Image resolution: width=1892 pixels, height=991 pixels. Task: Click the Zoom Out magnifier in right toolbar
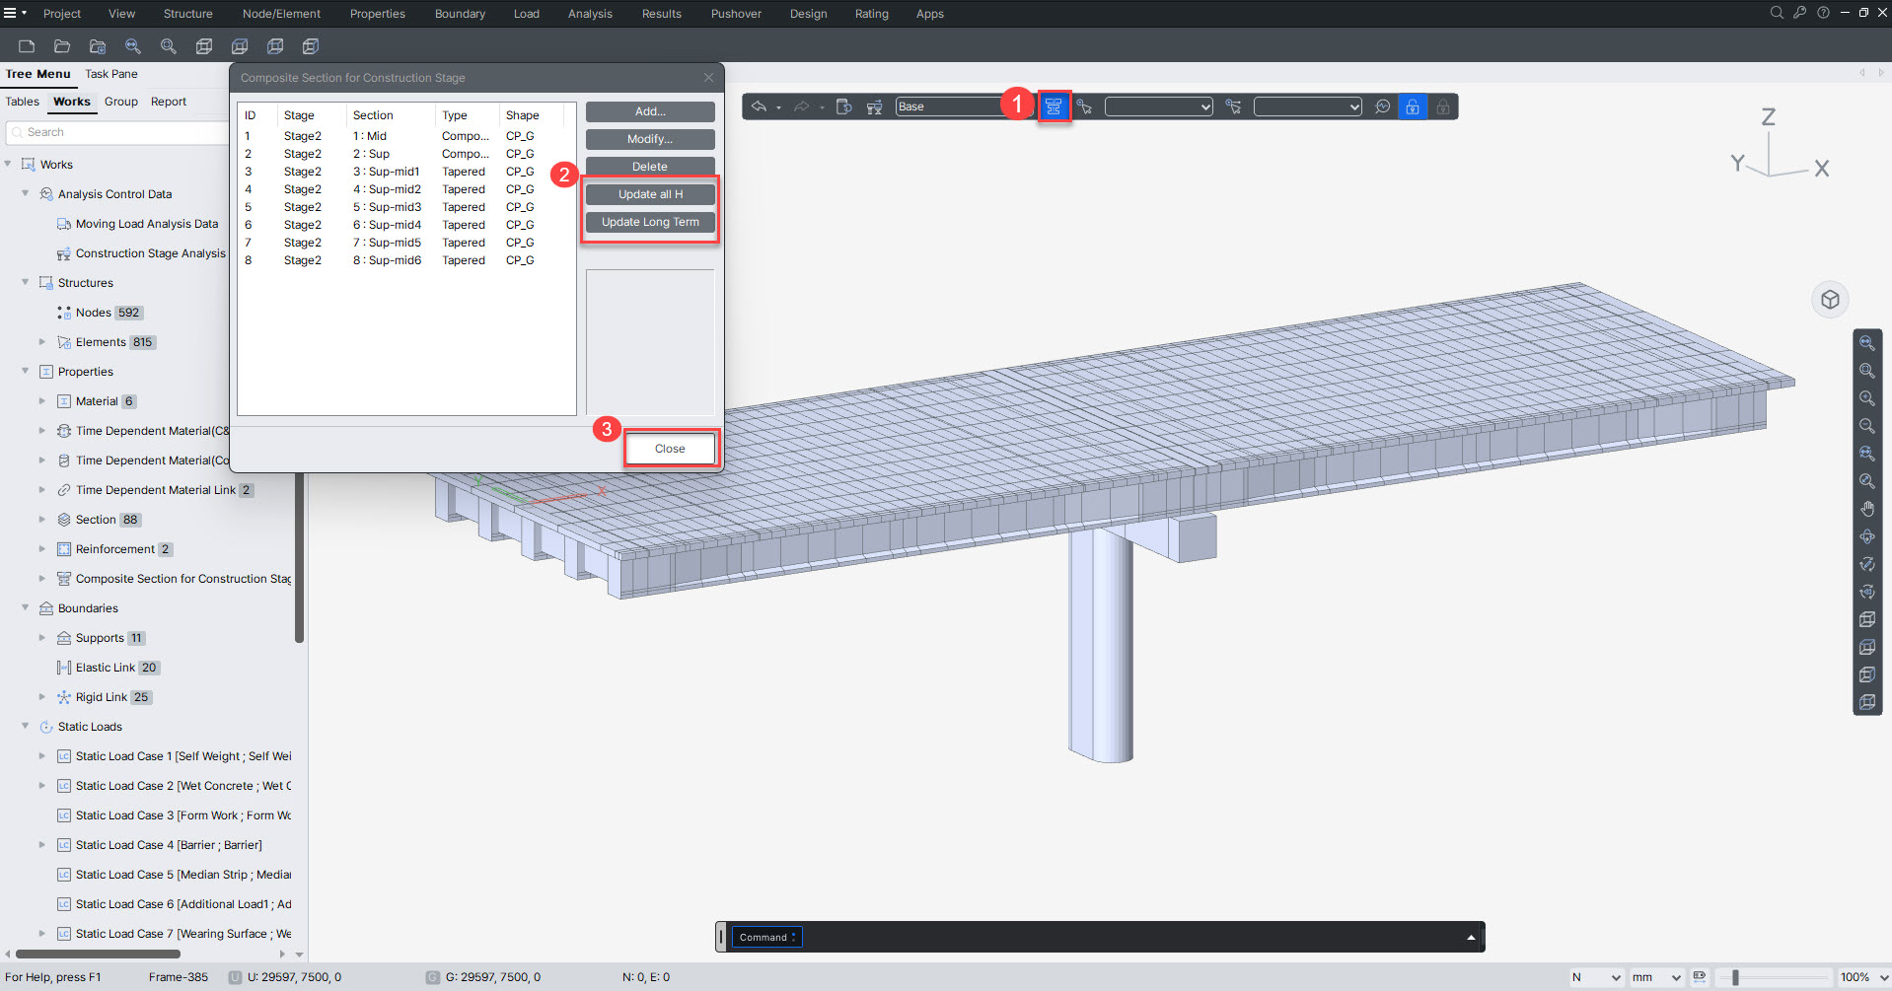point(1867,426)
